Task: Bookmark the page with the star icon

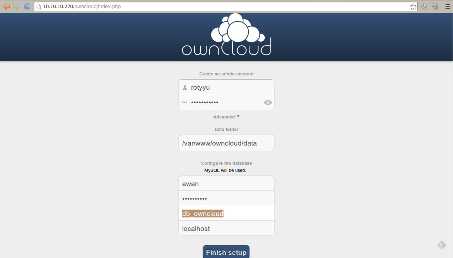Action: coord(413,6)
